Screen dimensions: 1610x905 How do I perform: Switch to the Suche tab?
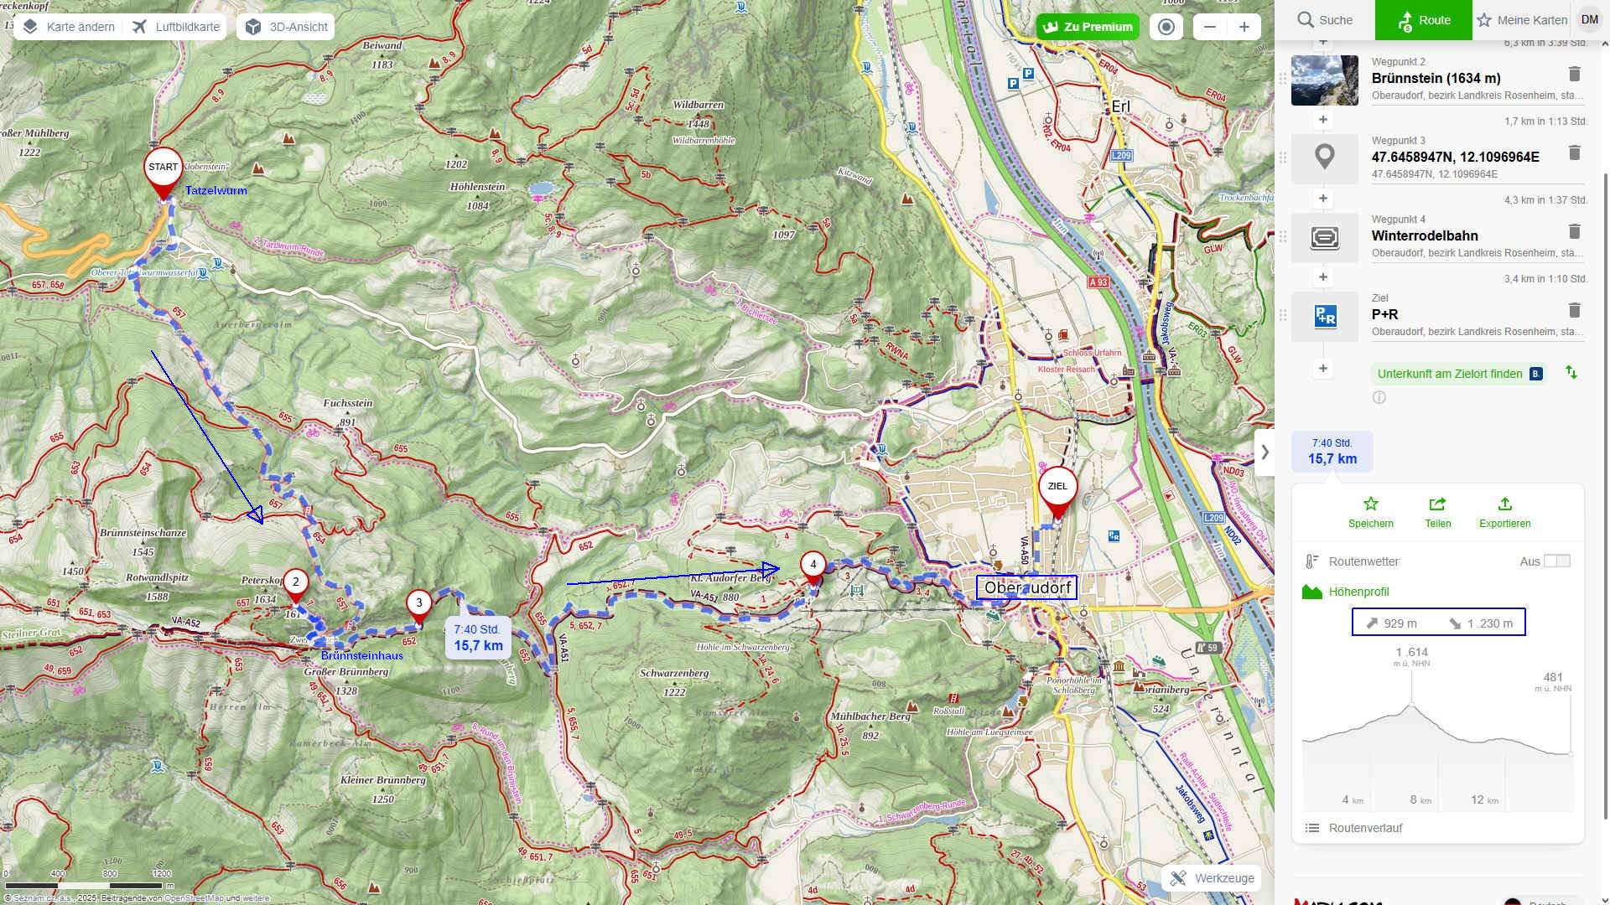1325,20
